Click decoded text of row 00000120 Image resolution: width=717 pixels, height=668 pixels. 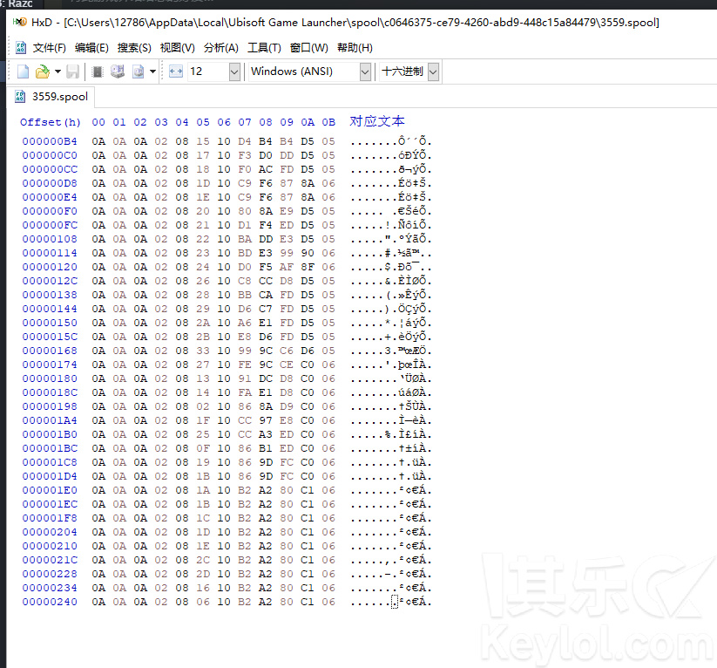pos(391,267)
